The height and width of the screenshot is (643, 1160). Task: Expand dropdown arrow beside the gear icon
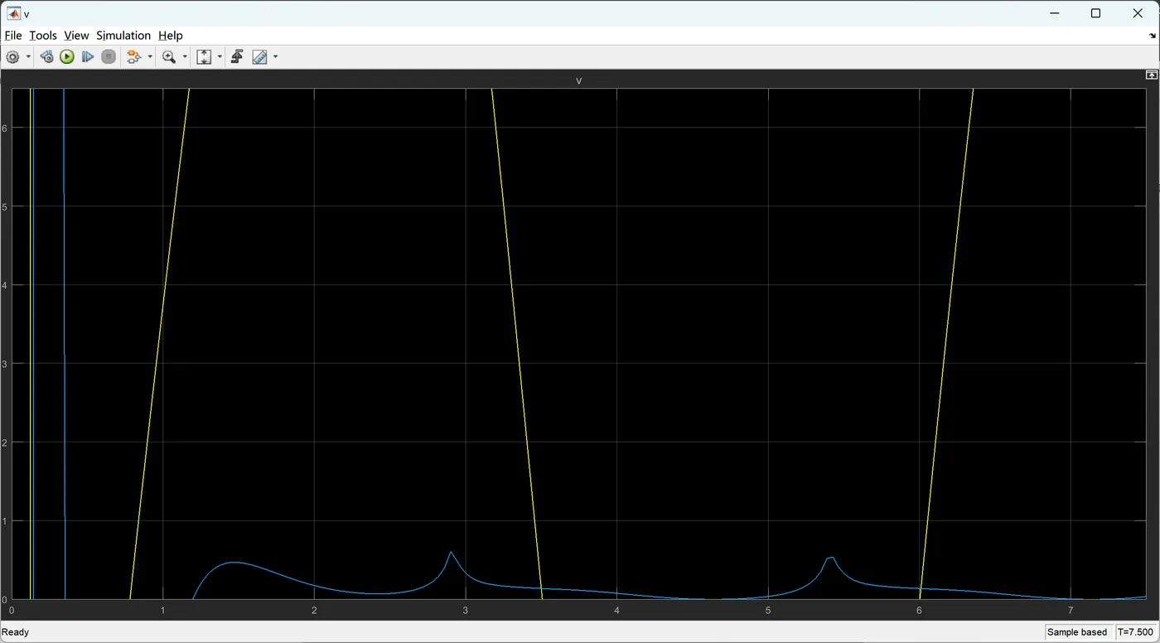28,57
